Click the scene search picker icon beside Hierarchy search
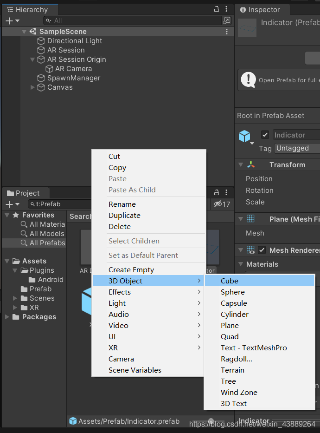Viewport: 320px width, 433px height. click(x=227, y=20)
